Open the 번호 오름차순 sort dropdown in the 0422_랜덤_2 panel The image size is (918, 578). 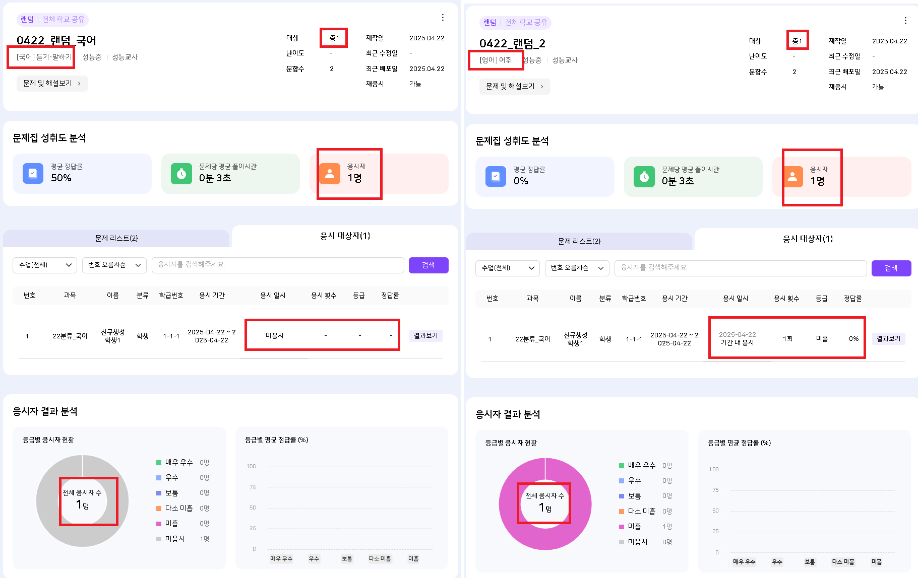[577, 268]
